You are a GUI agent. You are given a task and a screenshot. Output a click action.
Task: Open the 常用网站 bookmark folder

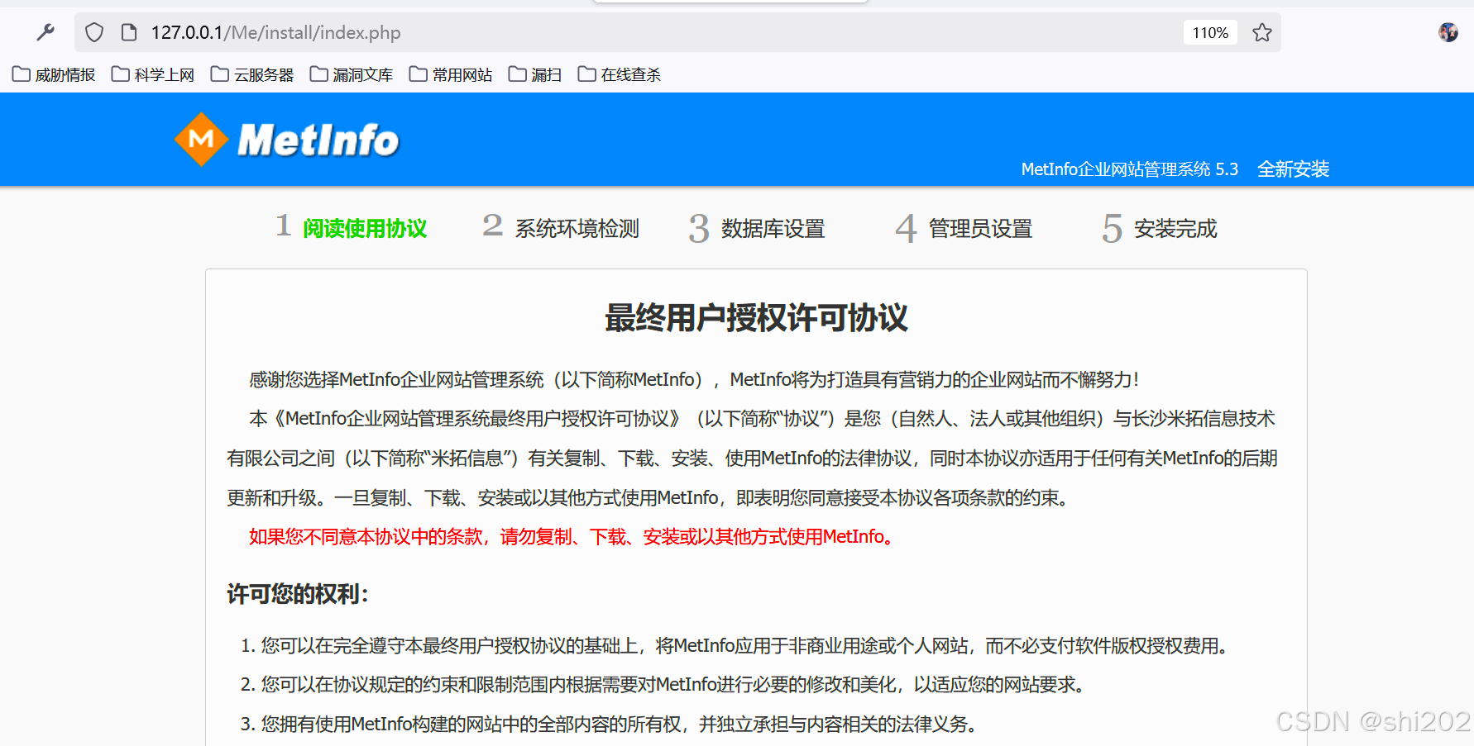[x=451, y=74]
